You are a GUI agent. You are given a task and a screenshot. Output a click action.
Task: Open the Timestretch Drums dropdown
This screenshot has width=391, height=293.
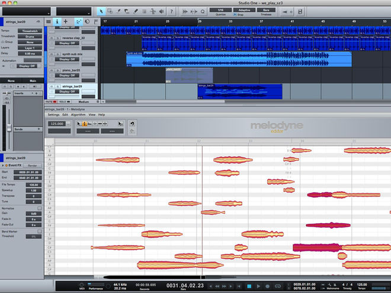click(x=30, y=36)
